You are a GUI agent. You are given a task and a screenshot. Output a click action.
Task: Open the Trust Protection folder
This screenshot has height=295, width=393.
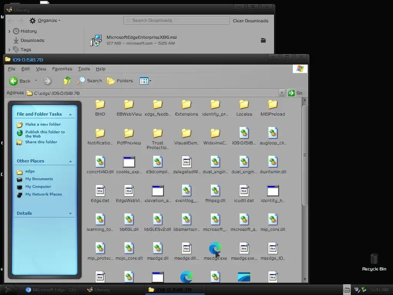[x=158, y=133]
